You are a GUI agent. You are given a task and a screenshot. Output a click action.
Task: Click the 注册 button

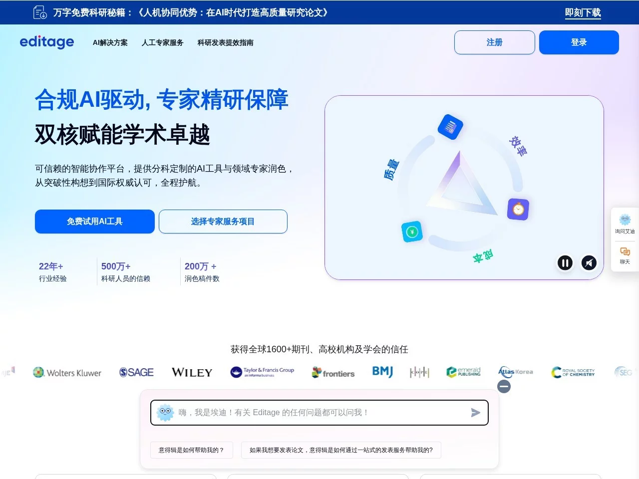[494, 42]
